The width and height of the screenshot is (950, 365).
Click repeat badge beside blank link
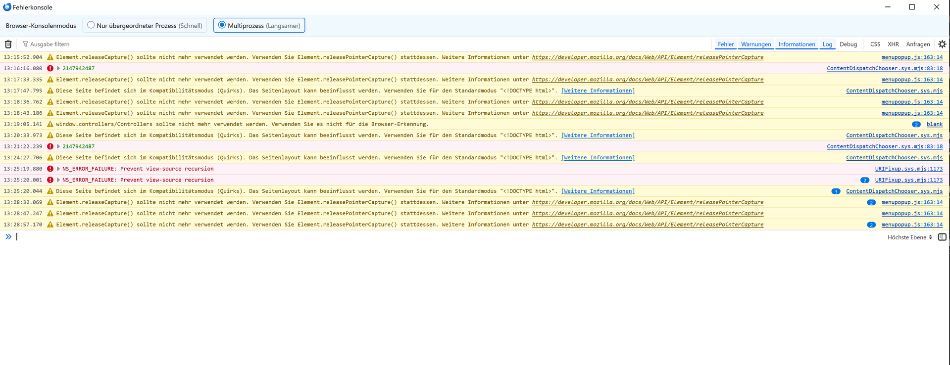coord(916,125)
